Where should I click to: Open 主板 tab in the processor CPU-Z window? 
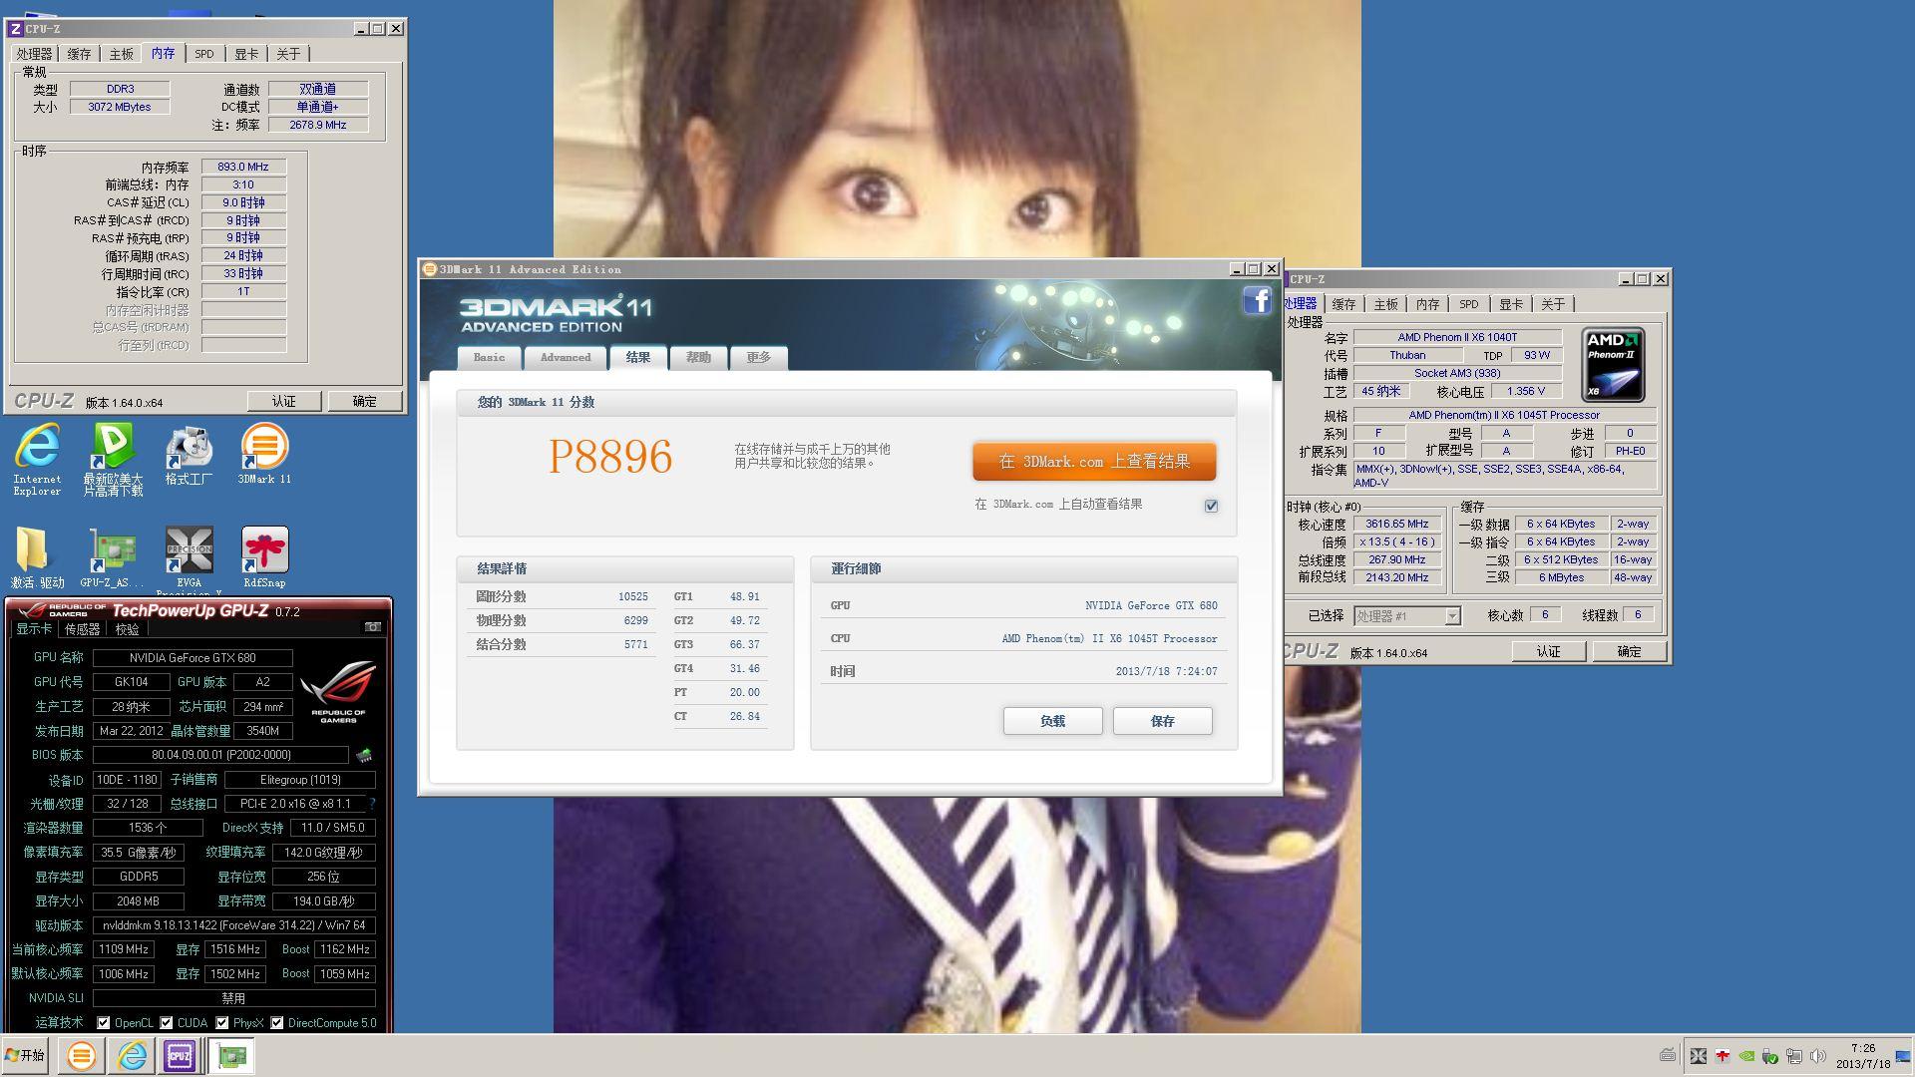click(x=1386, y=304)
